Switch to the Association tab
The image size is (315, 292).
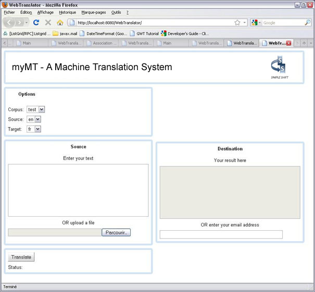[101, 43]
